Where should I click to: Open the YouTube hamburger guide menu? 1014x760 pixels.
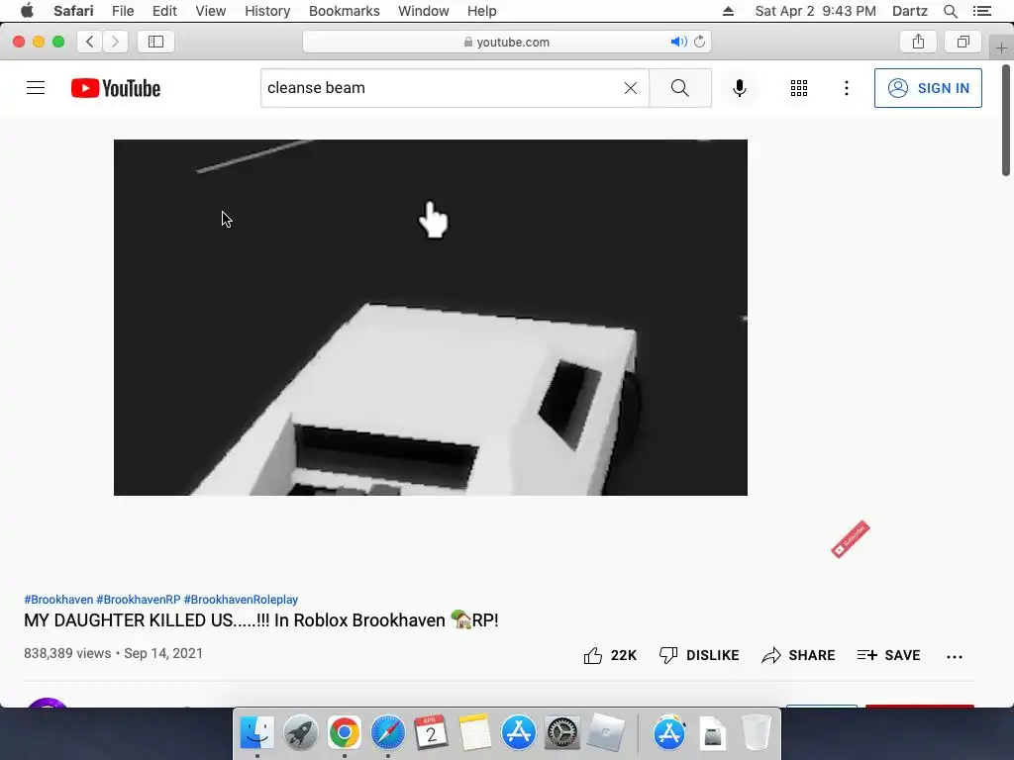pos(36,88)
